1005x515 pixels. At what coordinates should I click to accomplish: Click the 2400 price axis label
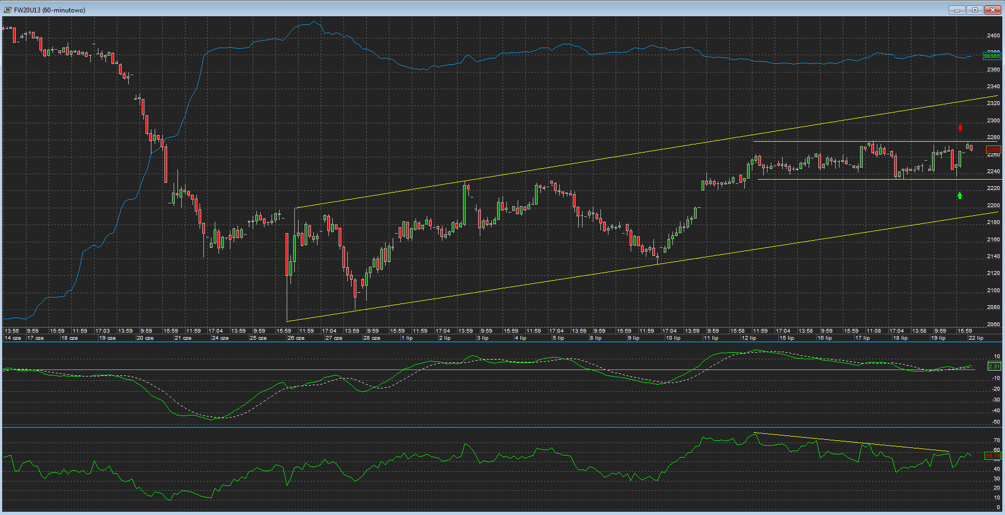click(x=994, y=36)
